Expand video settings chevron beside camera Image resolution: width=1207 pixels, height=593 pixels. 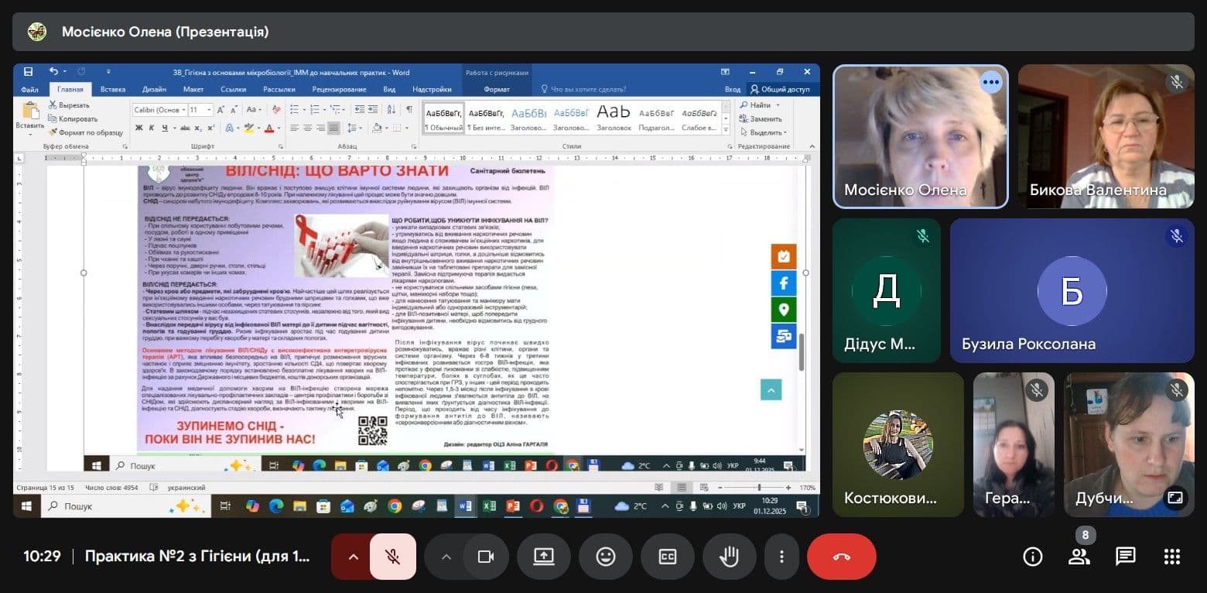click(446, 557)
